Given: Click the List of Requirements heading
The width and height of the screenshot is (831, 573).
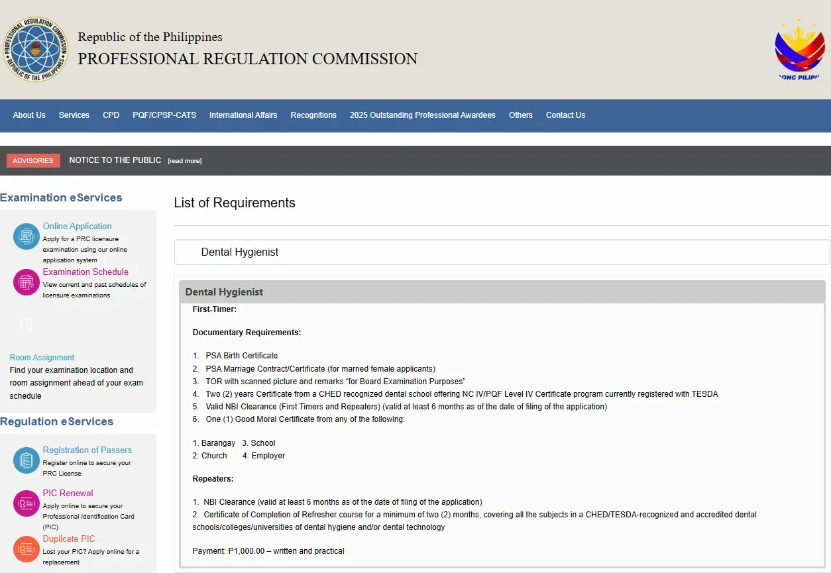Looking at the screenshot, I should pos(235,203).
